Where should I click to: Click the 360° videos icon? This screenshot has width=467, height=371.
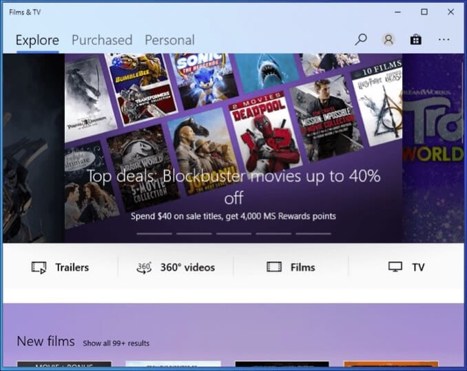(x=144, y=267)
